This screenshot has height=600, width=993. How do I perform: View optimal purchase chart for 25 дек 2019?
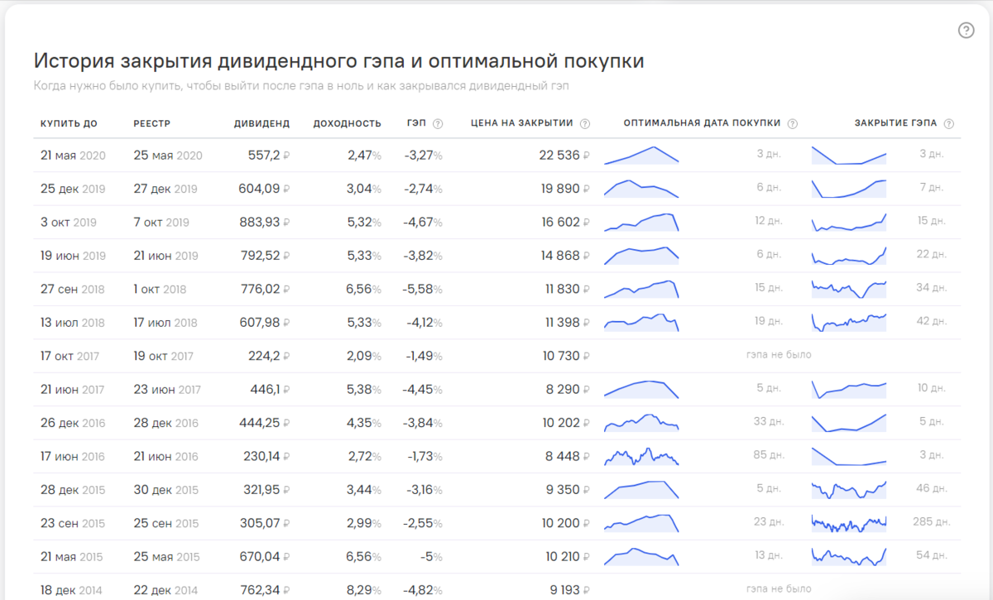641,189
